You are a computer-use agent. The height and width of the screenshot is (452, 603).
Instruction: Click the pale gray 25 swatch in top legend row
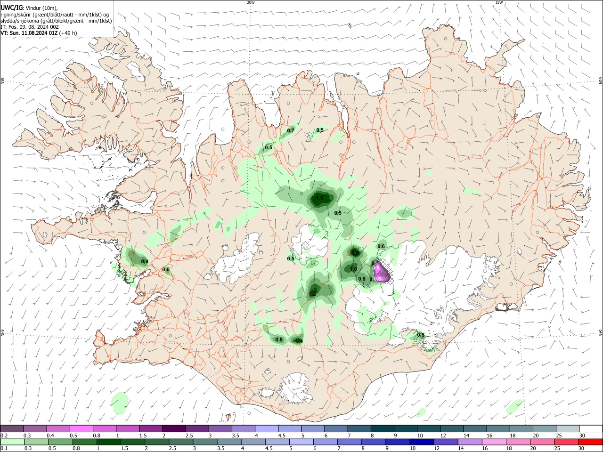point(568,428)
